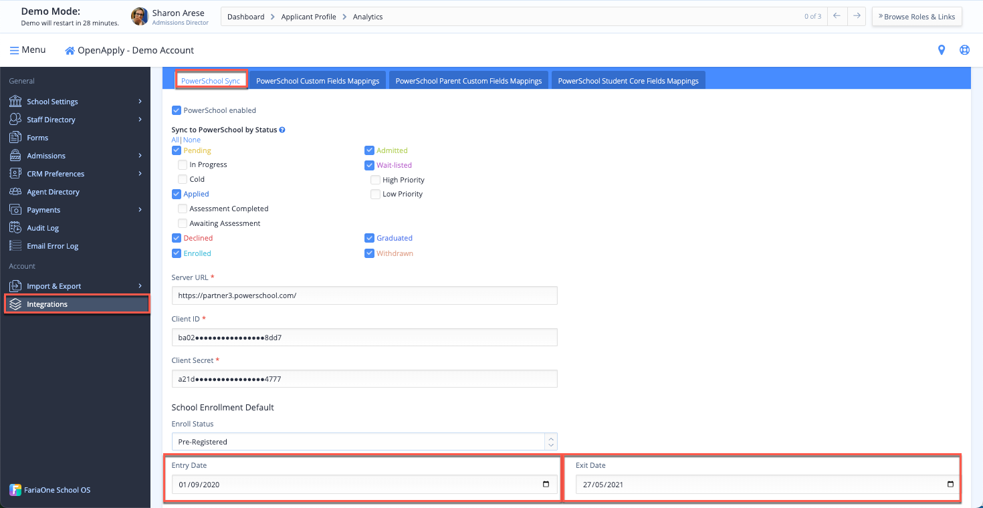
Task: Click the previous arrow navigation button
Action: click(837, 16)
